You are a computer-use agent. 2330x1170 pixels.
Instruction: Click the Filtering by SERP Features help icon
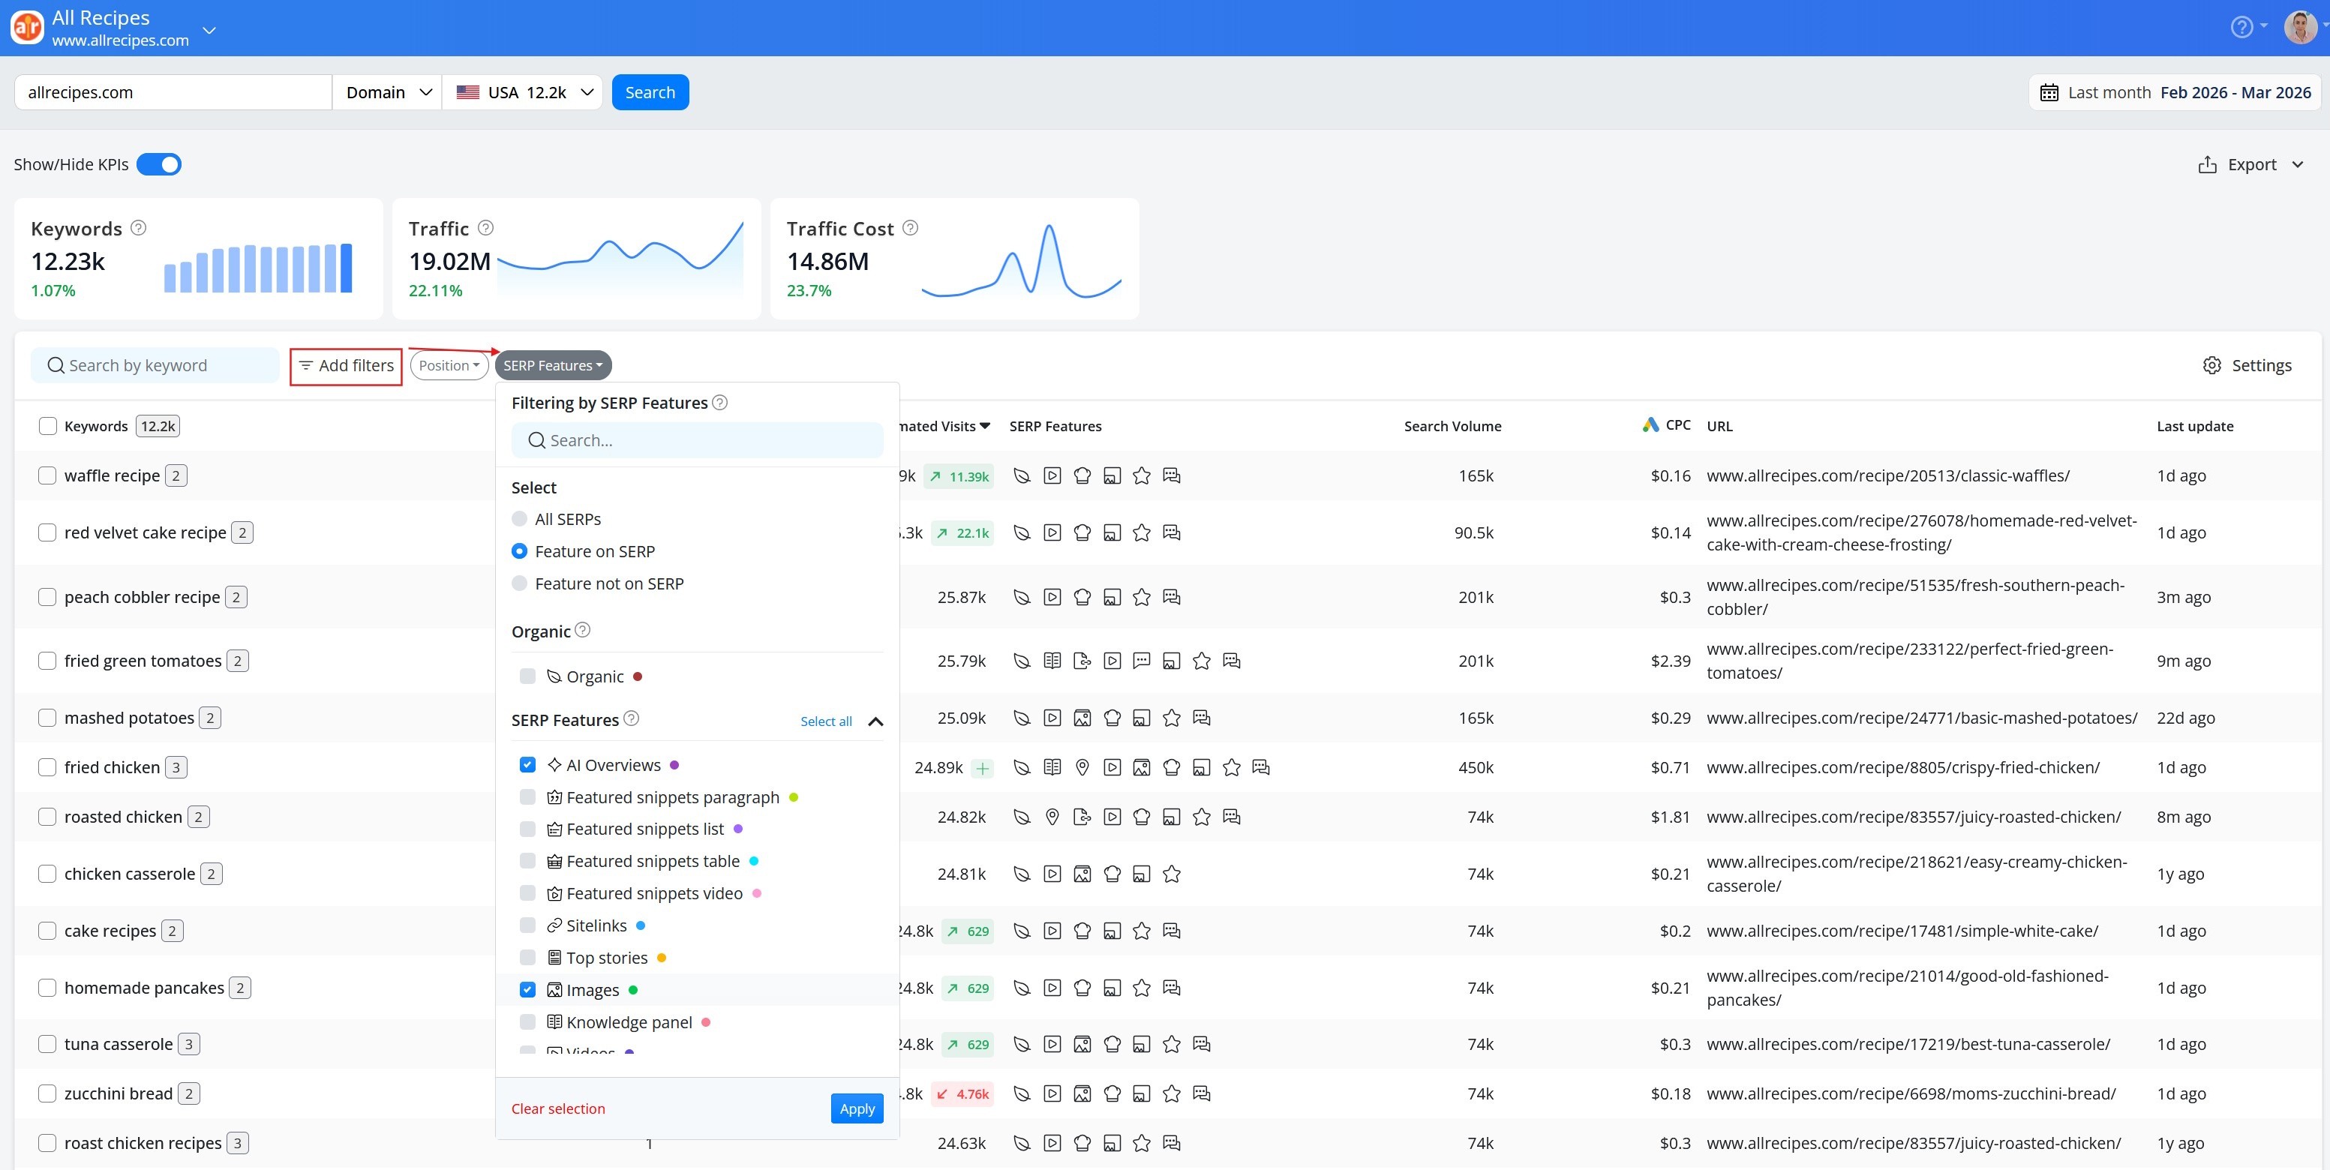pyautogui.click(x=720, y=402)
